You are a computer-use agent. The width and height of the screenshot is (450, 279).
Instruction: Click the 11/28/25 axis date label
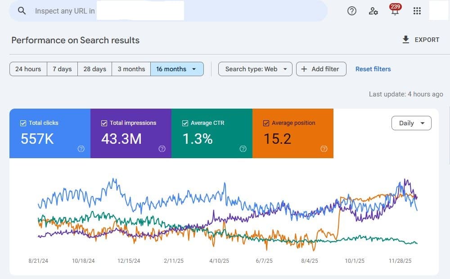[x=400, y=261]
